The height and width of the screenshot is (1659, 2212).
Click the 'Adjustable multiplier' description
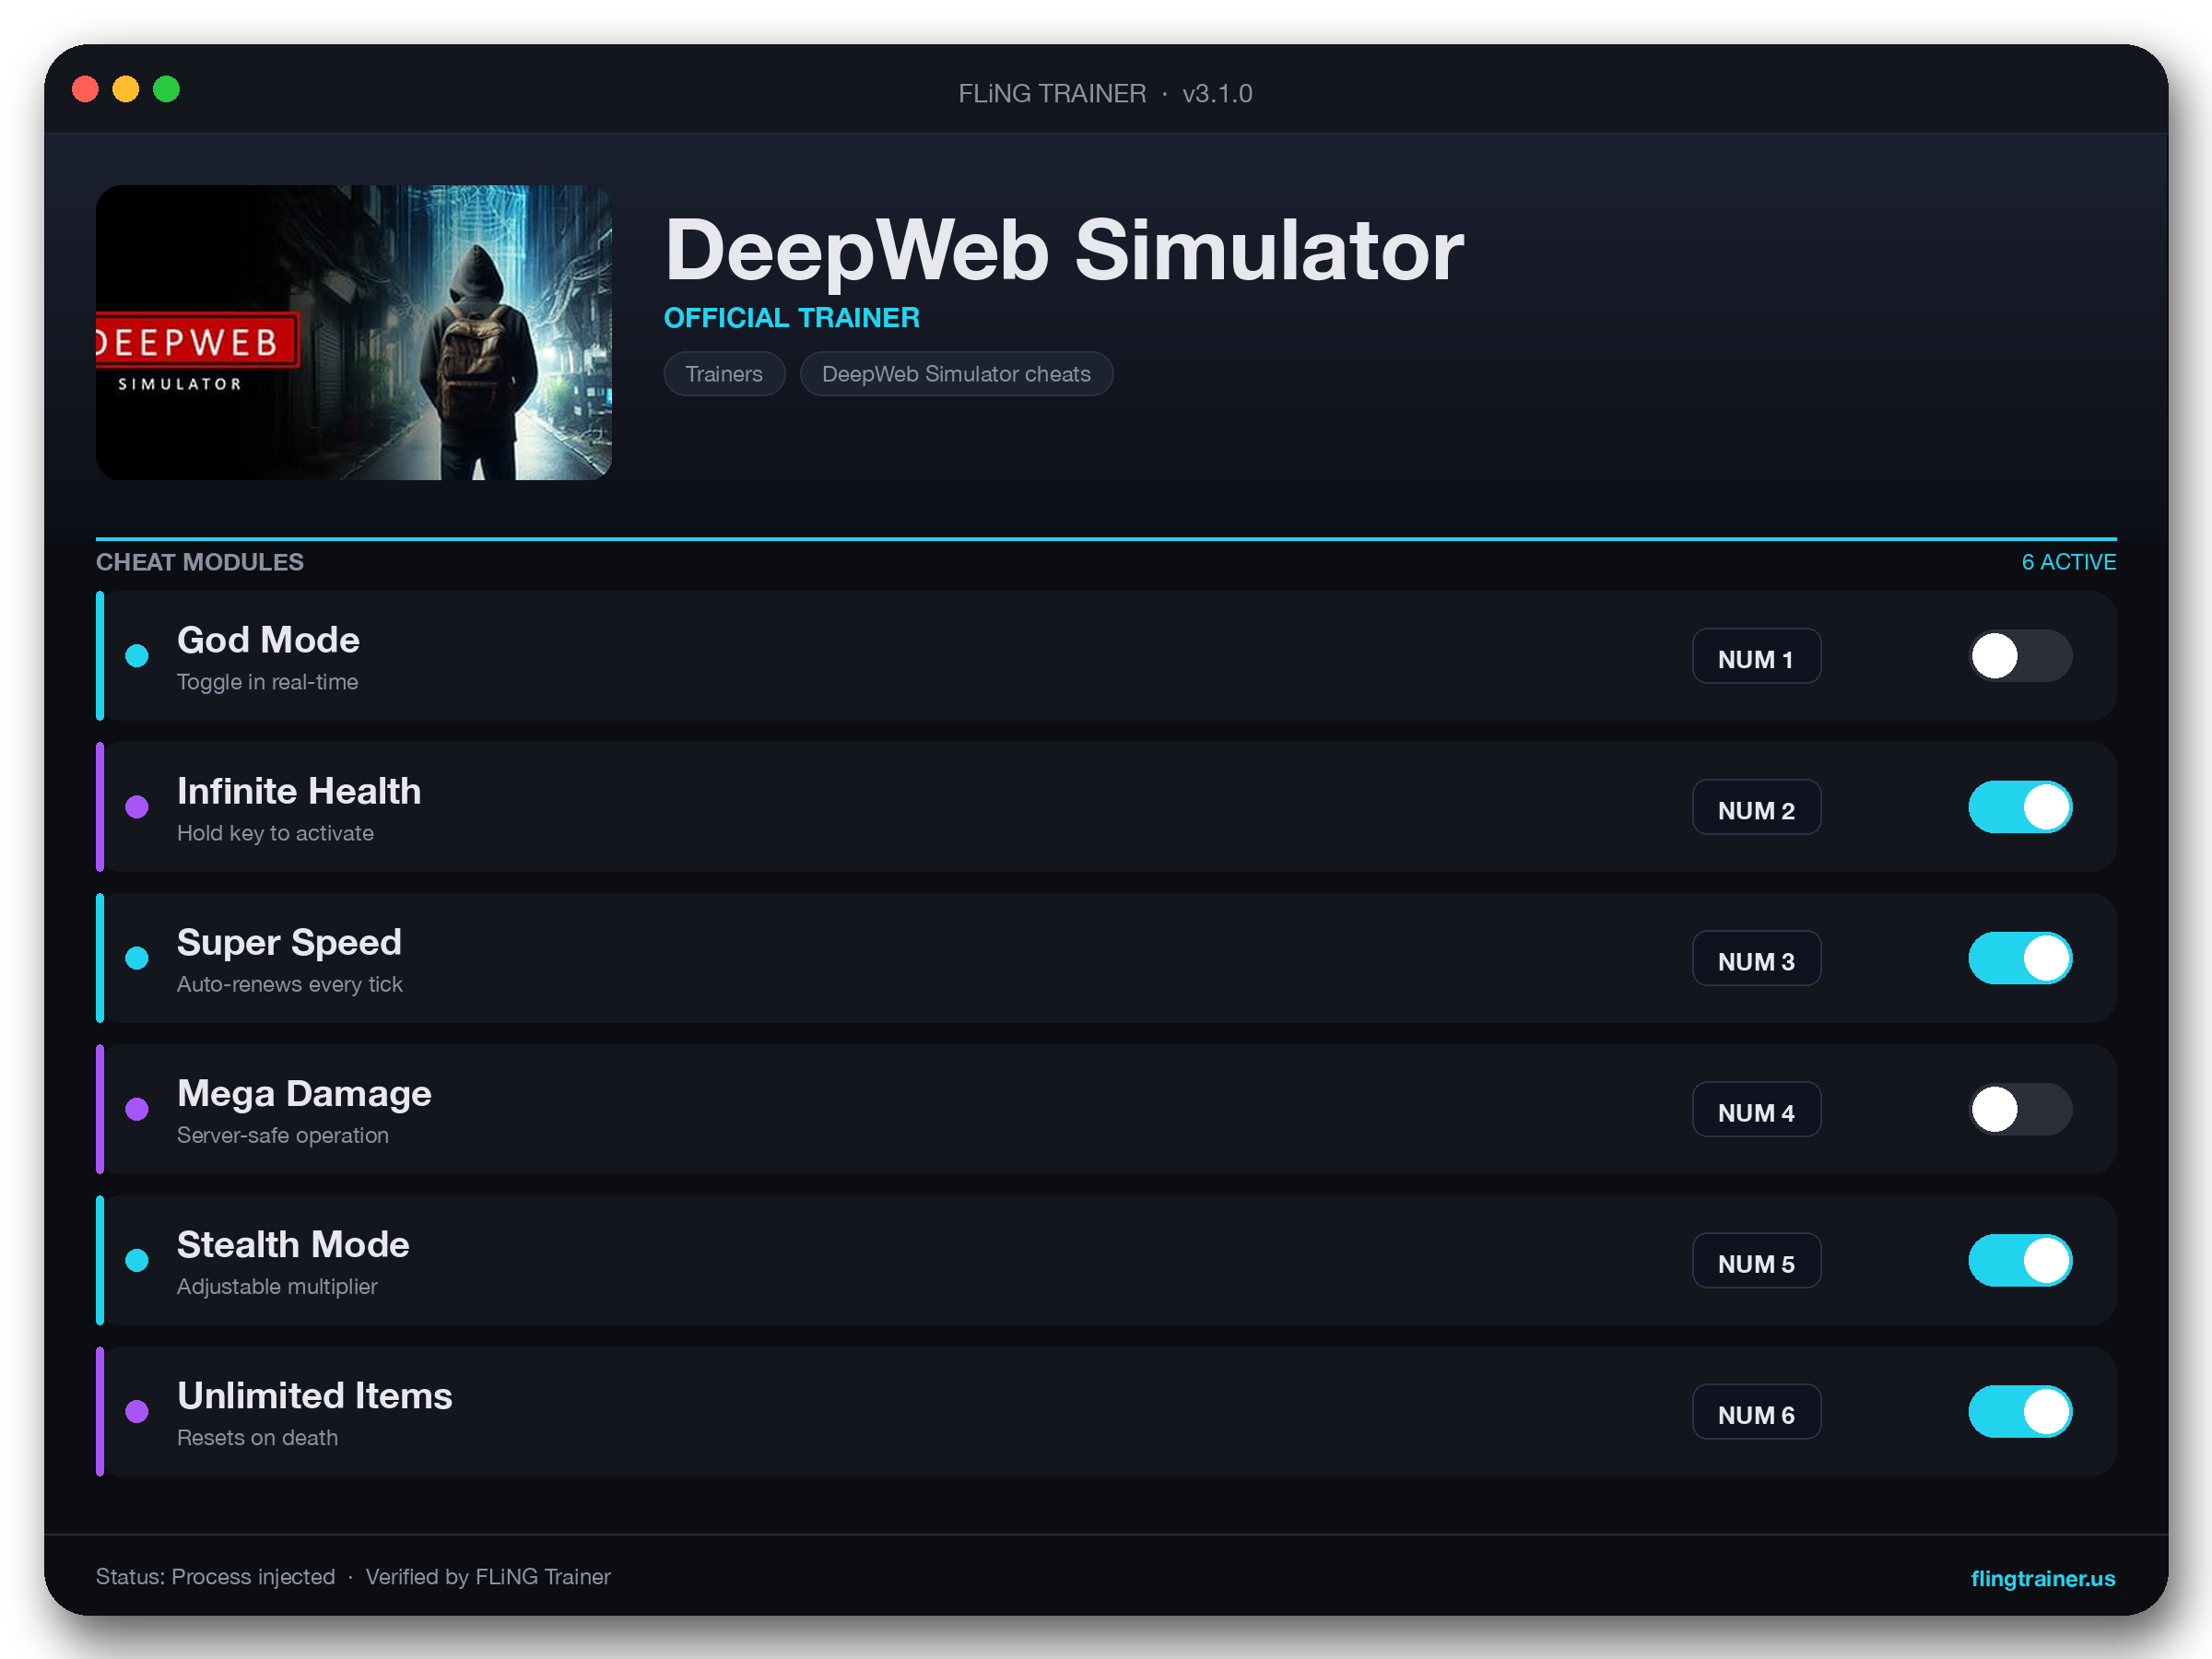coord(277,1286)
